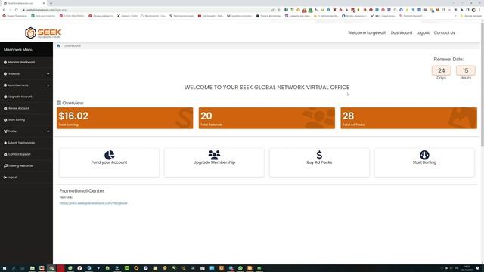Screen dimensions: 484x272
Task: Click the Start Surfing card label
Action: click(424, 162)
